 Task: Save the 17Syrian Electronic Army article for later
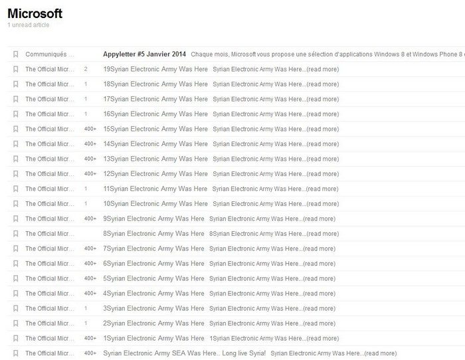(x=16, y=99)
